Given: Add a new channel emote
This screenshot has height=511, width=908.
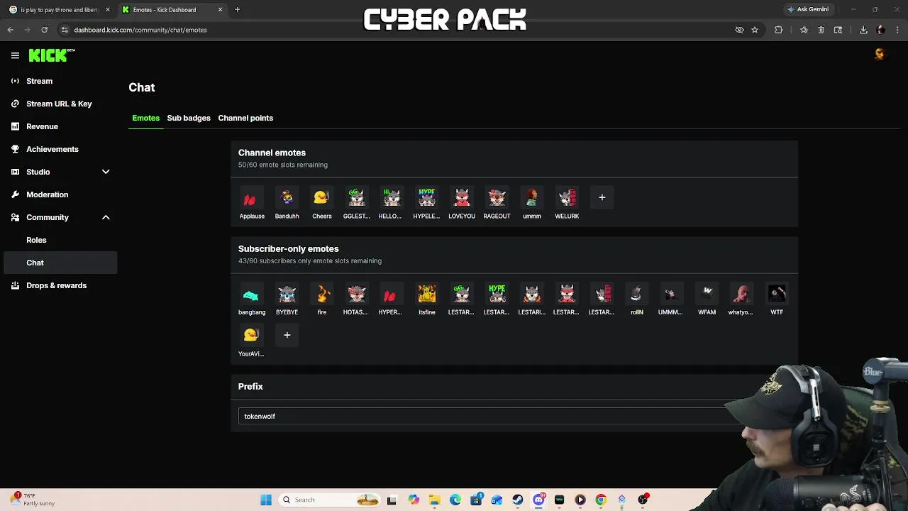Looking at the screenshot, I should 602,197.
